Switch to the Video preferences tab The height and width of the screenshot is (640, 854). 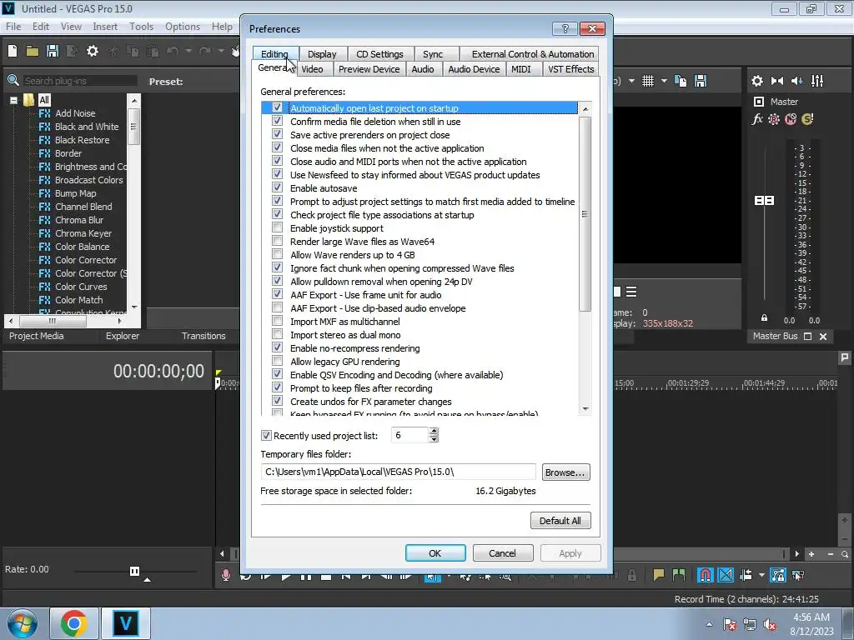point(312,69)
